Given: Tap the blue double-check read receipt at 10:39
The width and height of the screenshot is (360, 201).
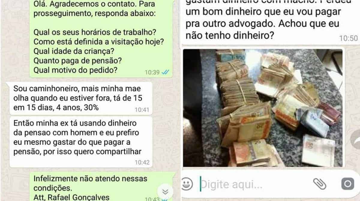Looking at the screenshot, I should 165,72.
